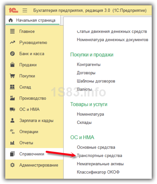
Task: Select the Справочники section label
Action: [x=32, y=154]
